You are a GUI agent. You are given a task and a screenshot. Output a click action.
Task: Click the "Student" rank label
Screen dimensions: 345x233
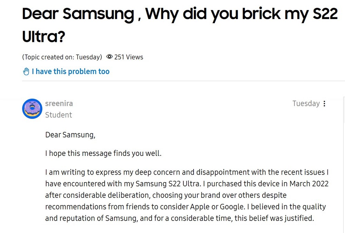59,115
